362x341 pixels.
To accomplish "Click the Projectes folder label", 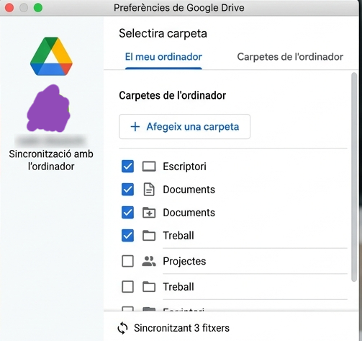I will pos(184,261).
